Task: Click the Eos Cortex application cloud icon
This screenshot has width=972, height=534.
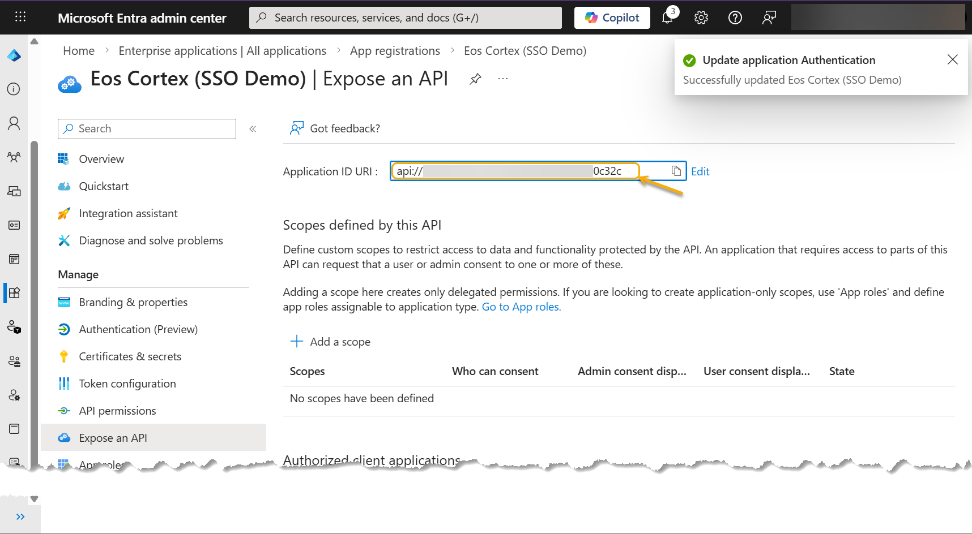Action: click(70, 84)
